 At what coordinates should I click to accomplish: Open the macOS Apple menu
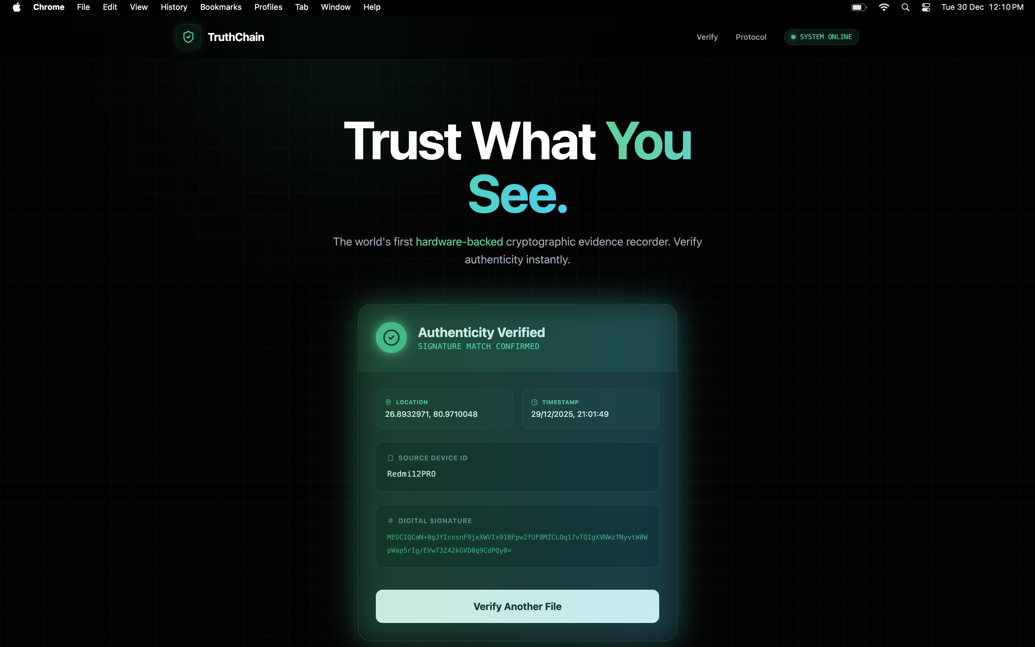16,7
